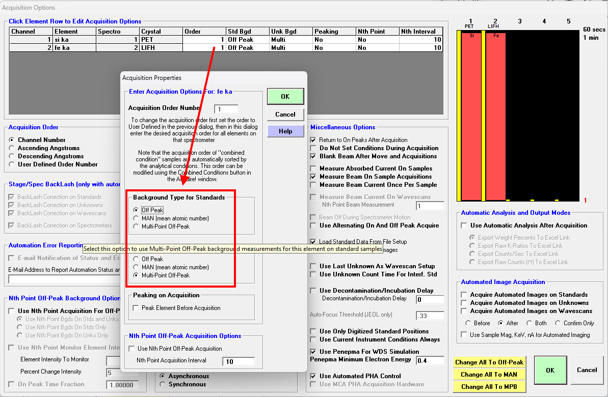Check Acquire Automated Images on Standards
This screenshot has height=397, width=608.
pos(464,295)
